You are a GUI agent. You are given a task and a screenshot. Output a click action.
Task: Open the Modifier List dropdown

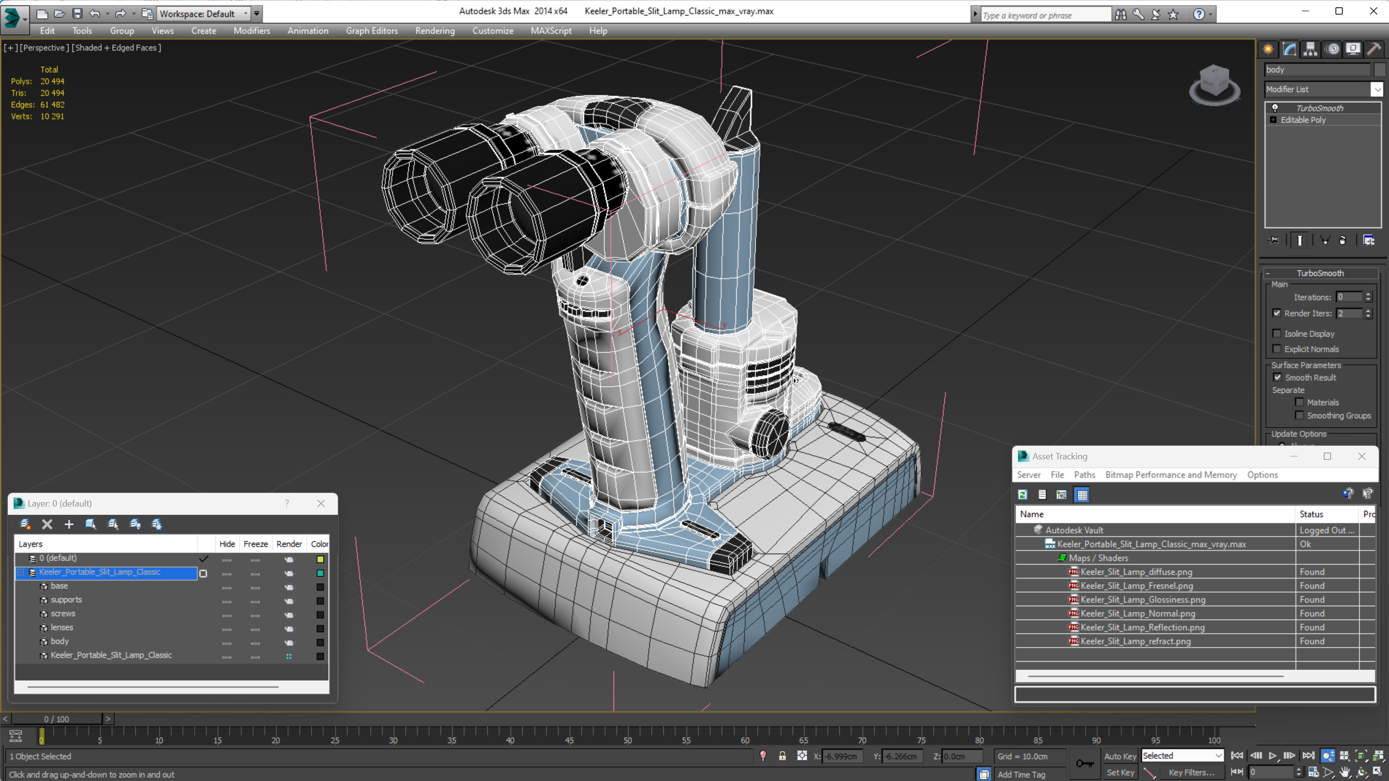tap(1377, 90)
